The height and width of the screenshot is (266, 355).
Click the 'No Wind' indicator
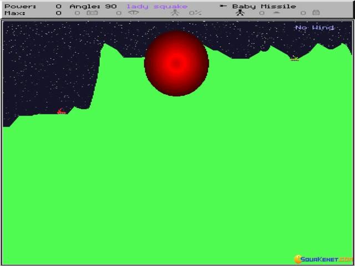click(315, 28)
